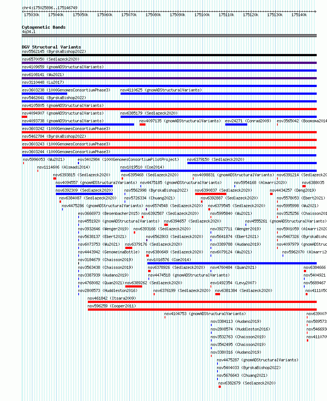Screen dimensions: 327x401
Task: Select nsv3384113 (Audano2019) label
Action: (x=236, y=321)
